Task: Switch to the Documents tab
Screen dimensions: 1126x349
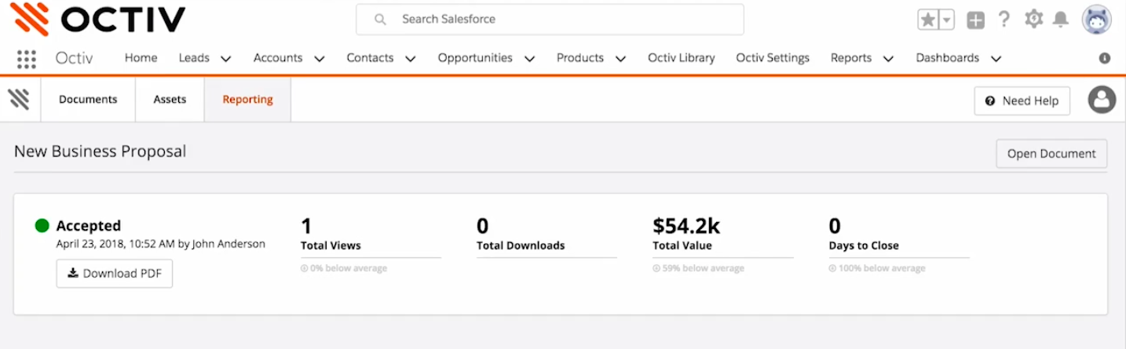Action: 88,100
